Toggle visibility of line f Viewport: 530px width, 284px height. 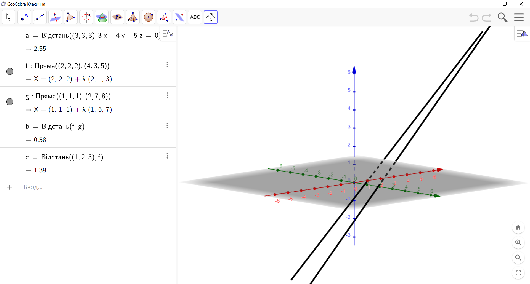point(10,71)
